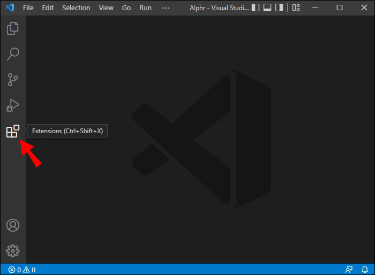Open the Accounts icon menu
This screenshot has height=275, width=375.
pos(13,225)
